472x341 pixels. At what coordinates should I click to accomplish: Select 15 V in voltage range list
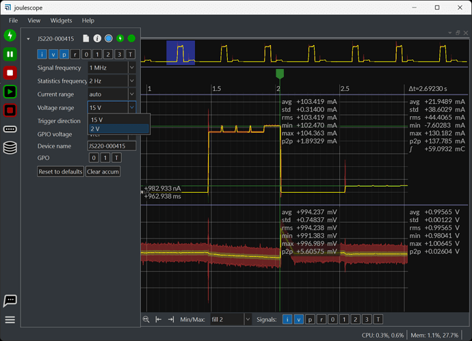pyautogui.click(x=119, y=120)
